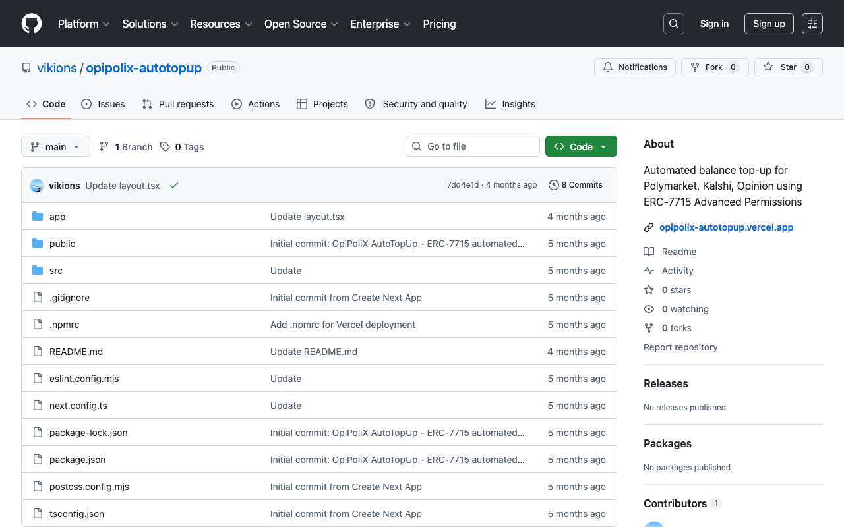Click the file icon next to package-lock.json
Image resolution: width=844 pixels, height=527 pixels.
coord(38,433)
